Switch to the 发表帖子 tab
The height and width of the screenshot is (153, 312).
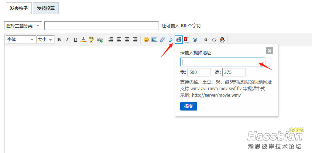[x=19, y=8]
